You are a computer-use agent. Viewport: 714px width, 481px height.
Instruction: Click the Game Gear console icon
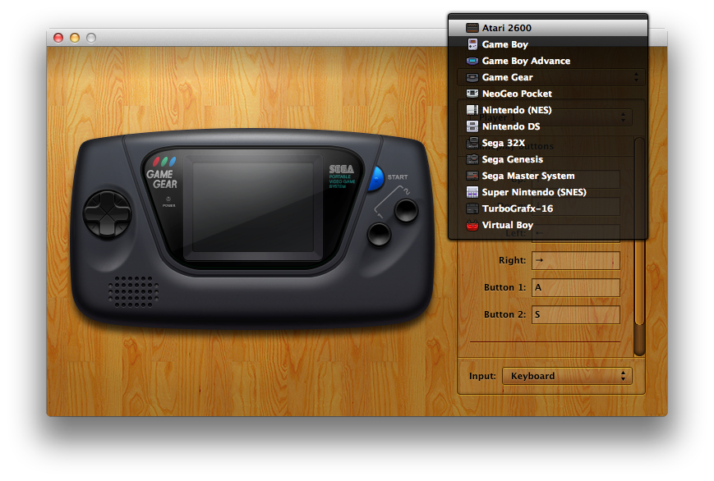click(472, 77)
